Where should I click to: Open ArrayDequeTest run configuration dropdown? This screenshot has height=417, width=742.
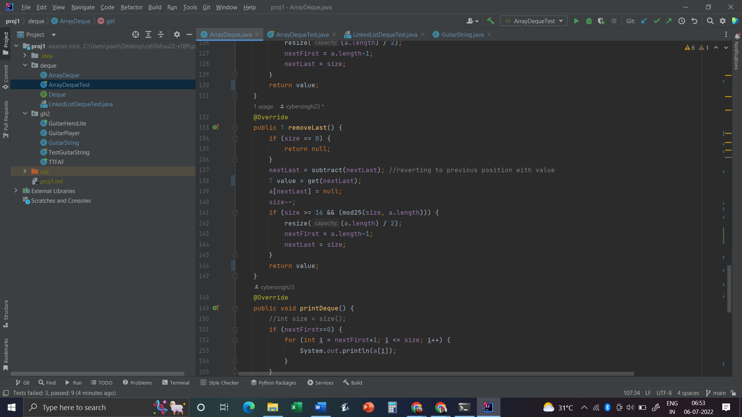point(534,21)
